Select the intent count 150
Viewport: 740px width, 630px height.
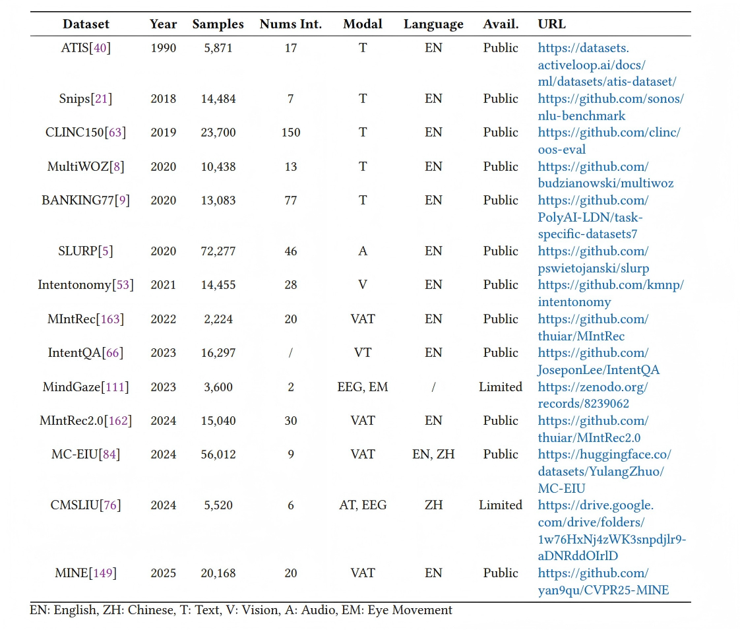pyautogui.click(x=291, y=133)
